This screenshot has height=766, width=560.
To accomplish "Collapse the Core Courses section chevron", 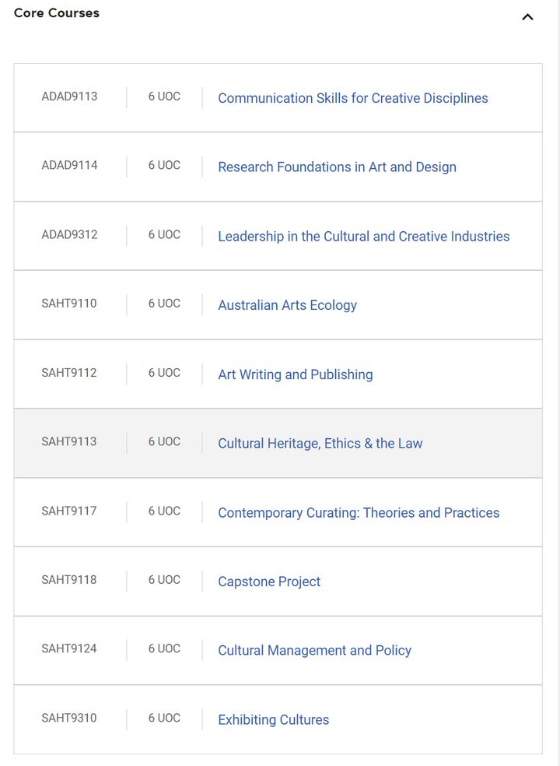I will 527,17.
